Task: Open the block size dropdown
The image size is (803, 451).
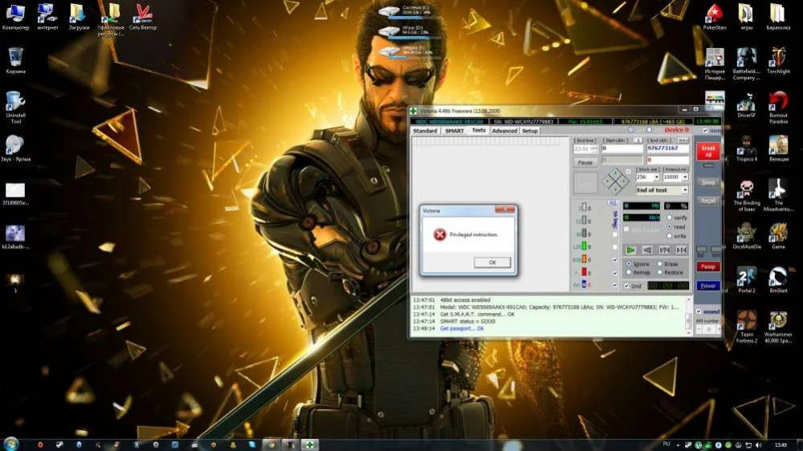Action: point(657,177)
